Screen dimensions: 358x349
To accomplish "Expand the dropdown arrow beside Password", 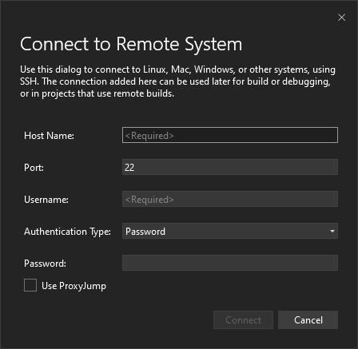I will pos(332,231).
